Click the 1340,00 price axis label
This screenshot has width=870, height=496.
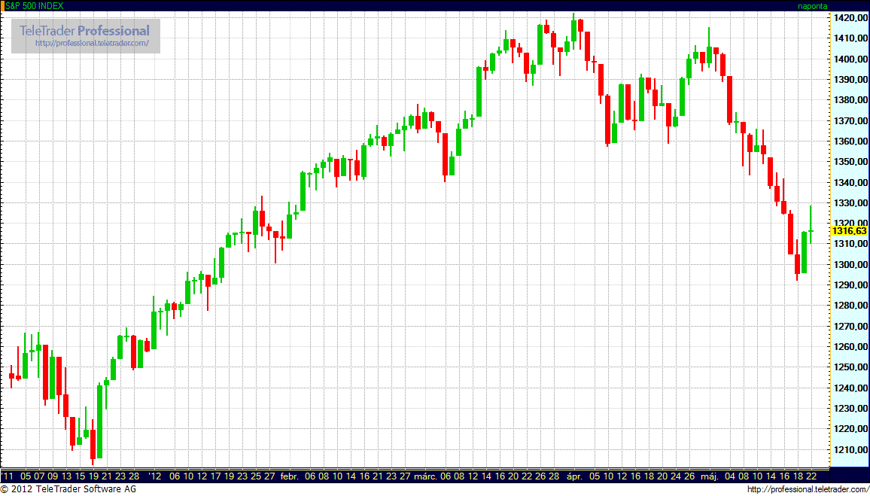[x=850, y=182]
